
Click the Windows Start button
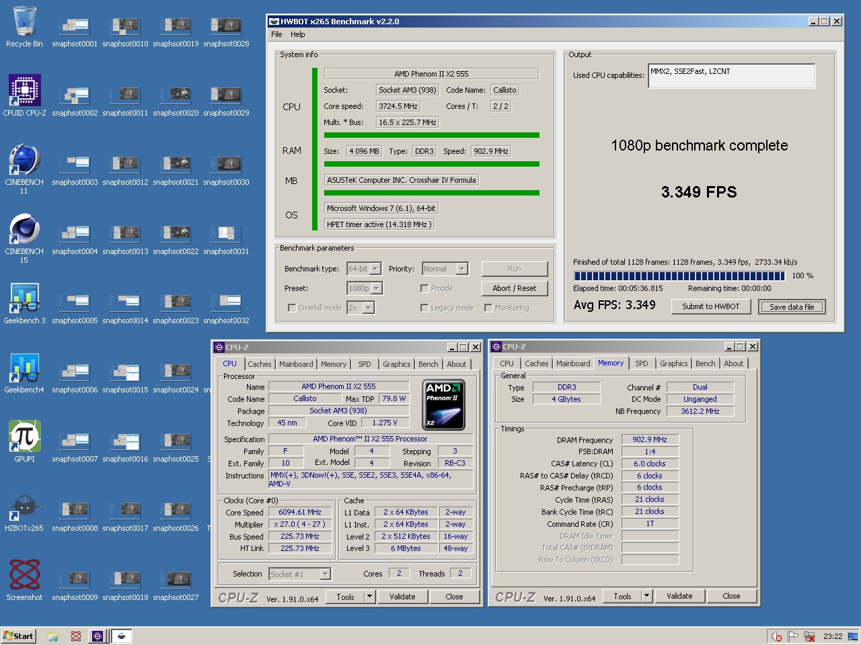click(18, 636)
